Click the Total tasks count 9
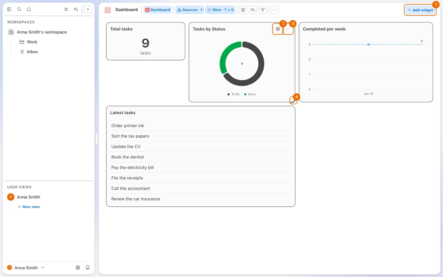Image resolution: width=443 pixels, height=277 pixels. coord(145,43)
